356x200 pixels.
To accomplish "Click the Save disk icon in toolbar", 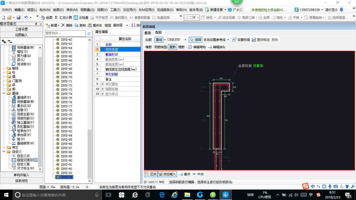I will coord(19,17).
